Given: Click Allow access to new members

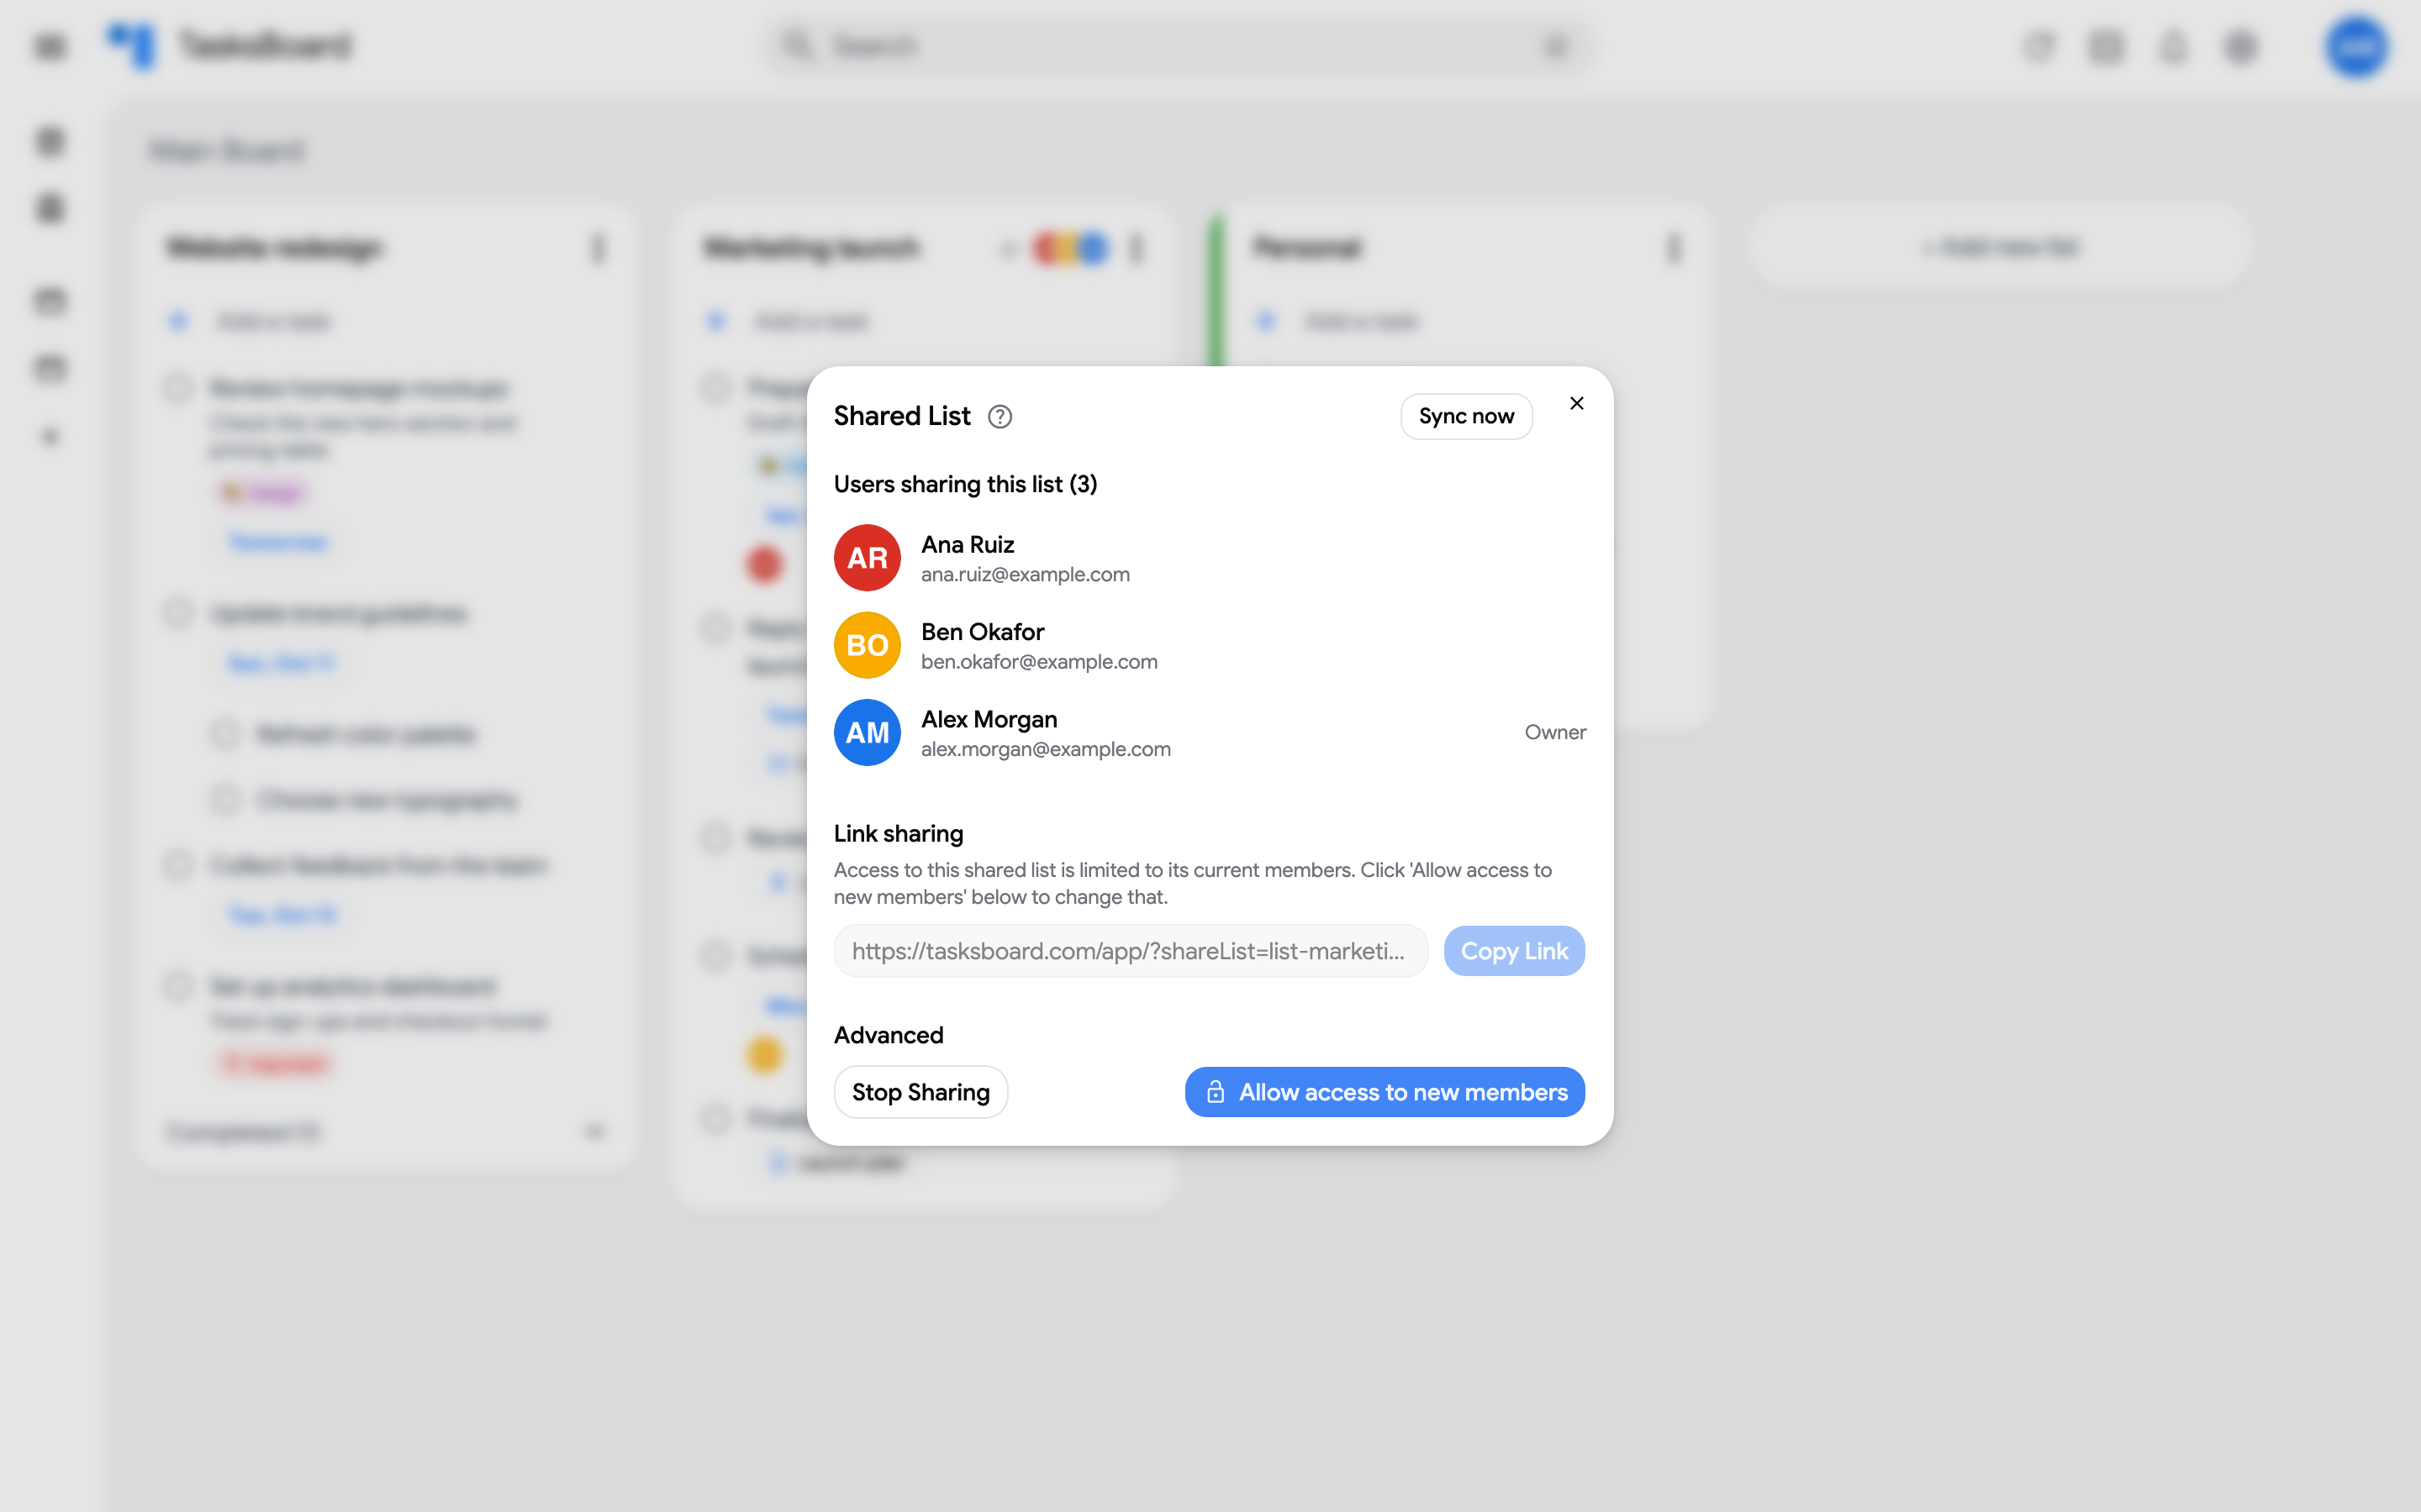Looking at the screenshot, I should tap(1385, 1092).
